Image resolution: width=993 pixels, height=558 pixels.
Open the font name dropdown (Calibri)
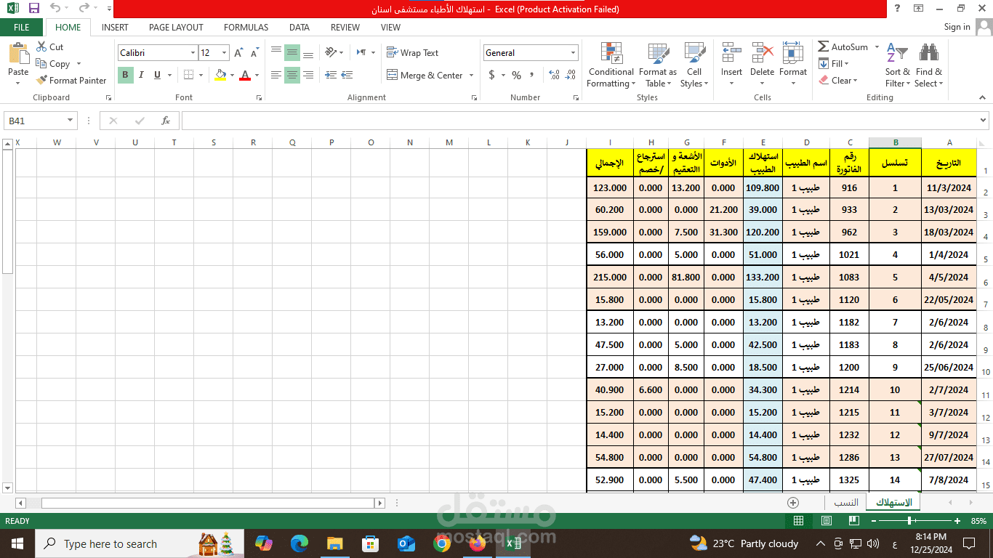(x=193, y=53)
